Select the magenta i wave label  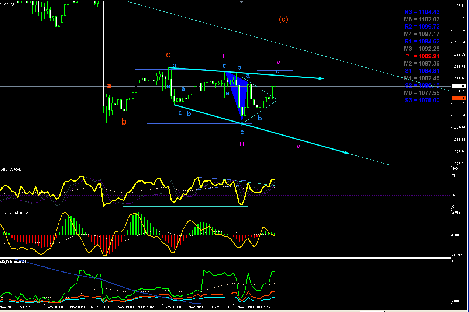tap(180, 126)
